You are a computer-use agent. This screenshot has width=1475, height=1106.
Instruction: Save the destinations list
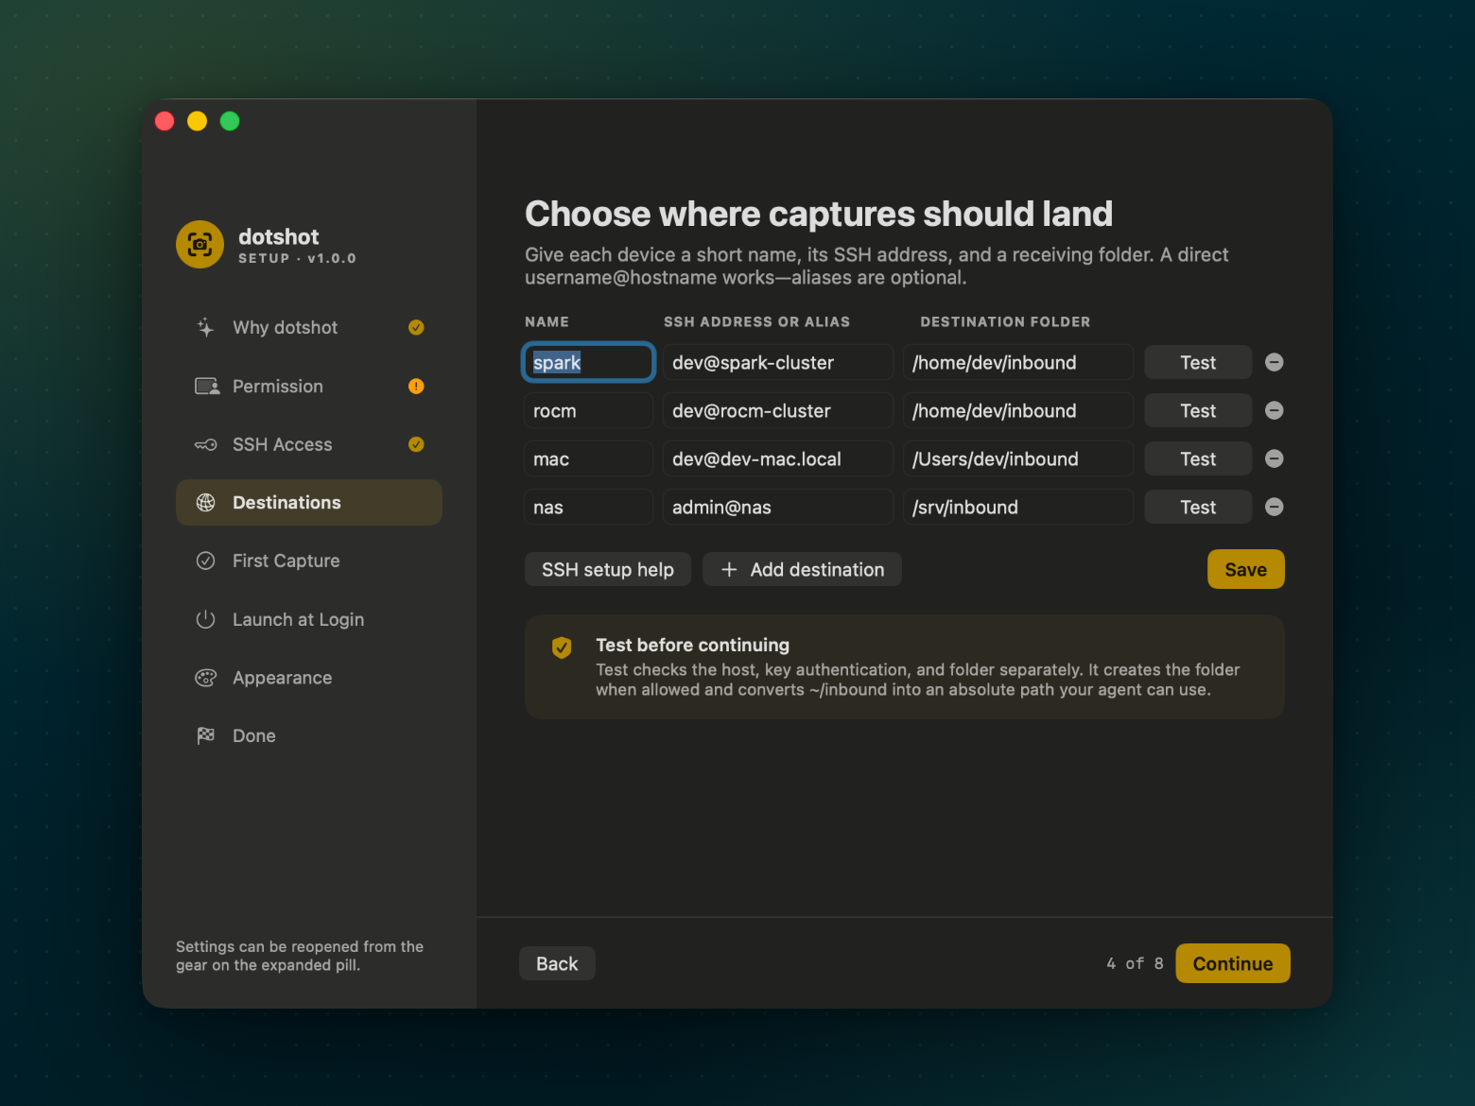(x=1245, y=569)
